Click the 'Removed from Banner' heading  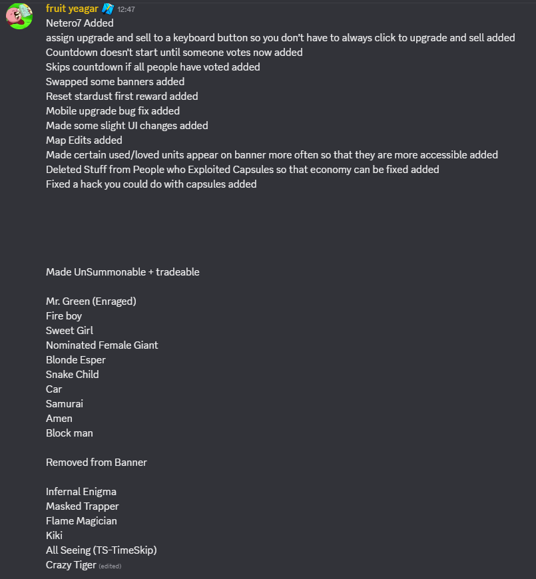[96, 463]
